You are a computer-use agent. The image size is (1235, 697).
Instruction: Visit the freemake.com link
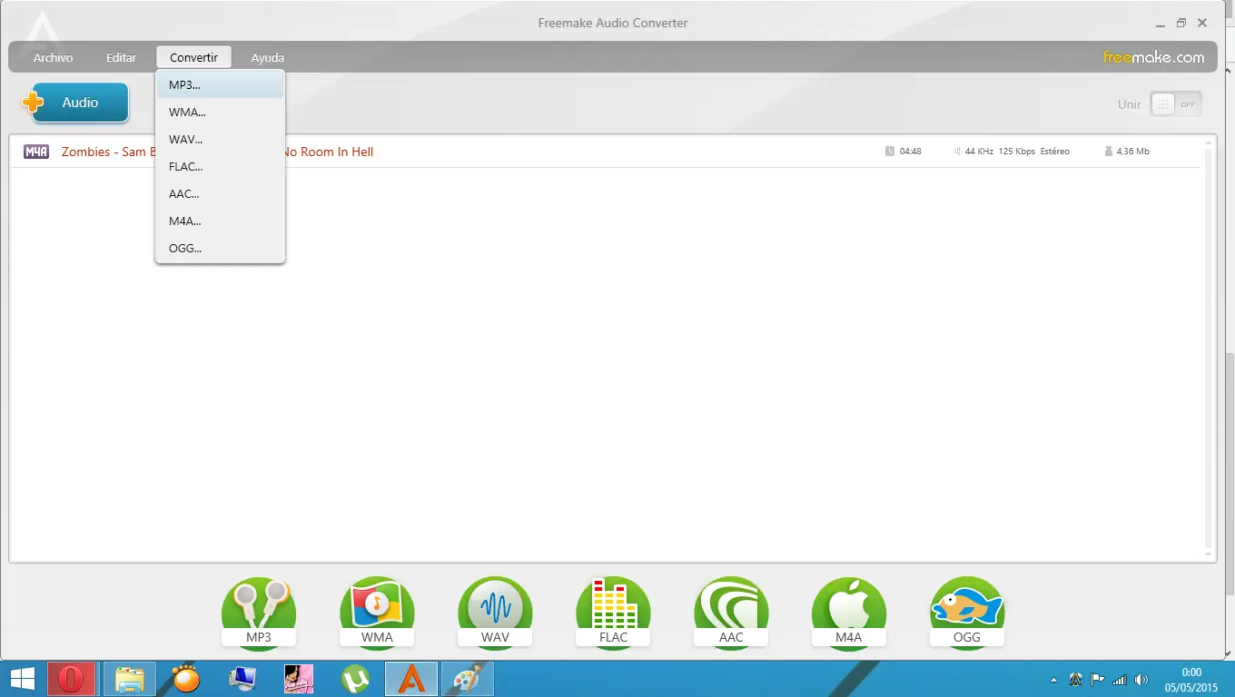(1154, 57)
